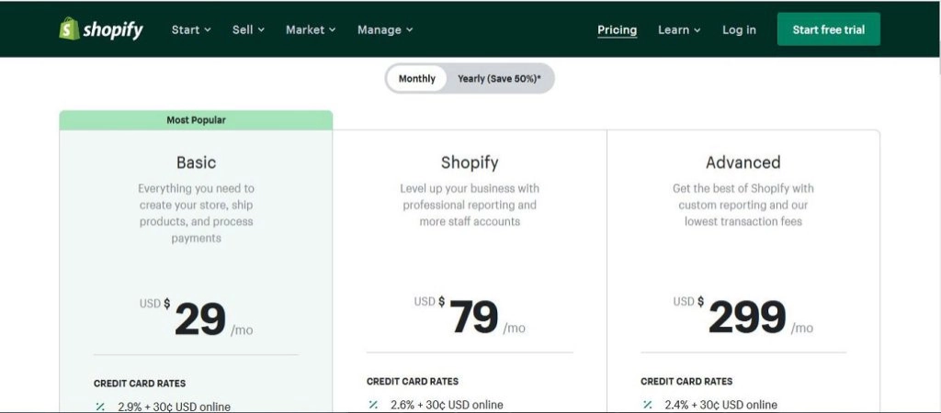Click CREDIT CARD RATES under Basic plan
The height and width of the screenshot is (413, 941).
click(140, 383)
